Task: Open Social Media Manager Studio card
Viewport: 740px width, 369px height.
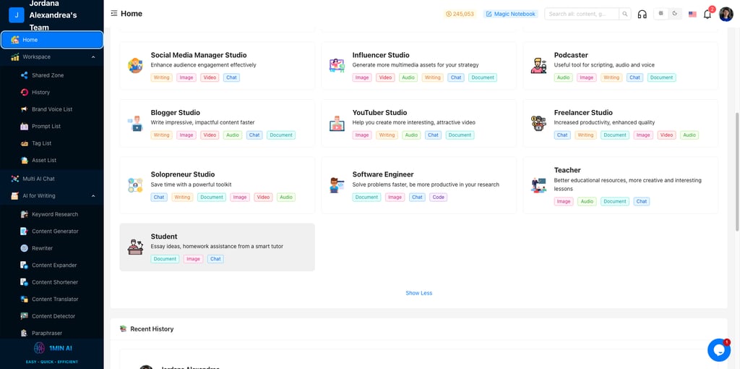Action: [217, 66]
